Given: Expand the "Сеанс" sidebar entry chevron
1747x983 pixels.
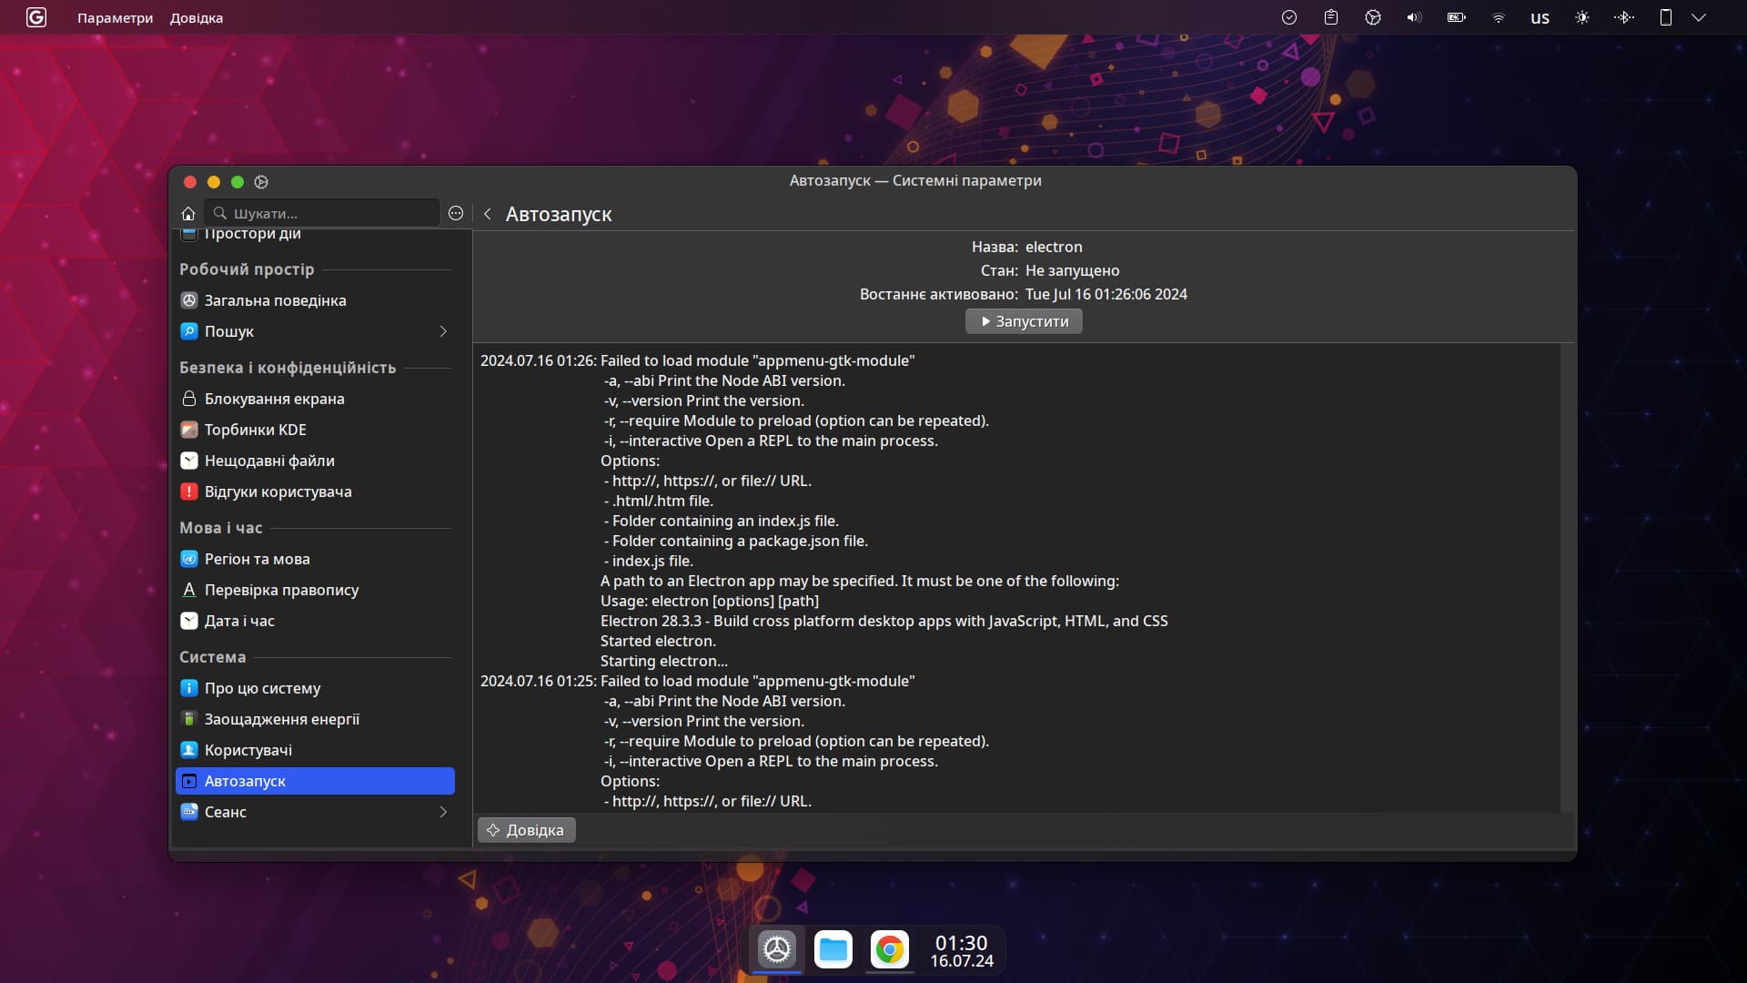Looking at the screenshot, I should (x=444, y=812).
